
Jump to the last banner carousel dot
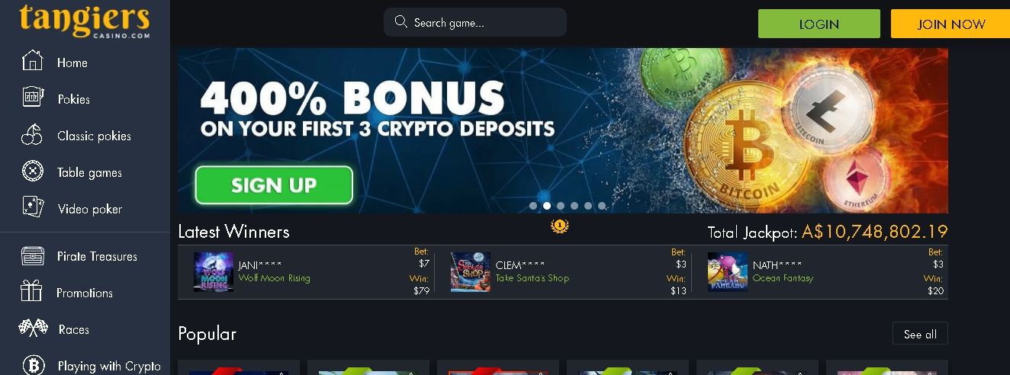pos(602,206)
